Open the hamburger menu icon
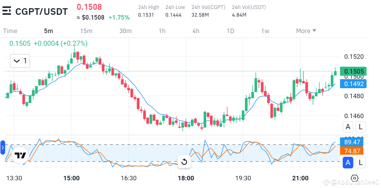381x188 pixels. [x=7, y=11]
